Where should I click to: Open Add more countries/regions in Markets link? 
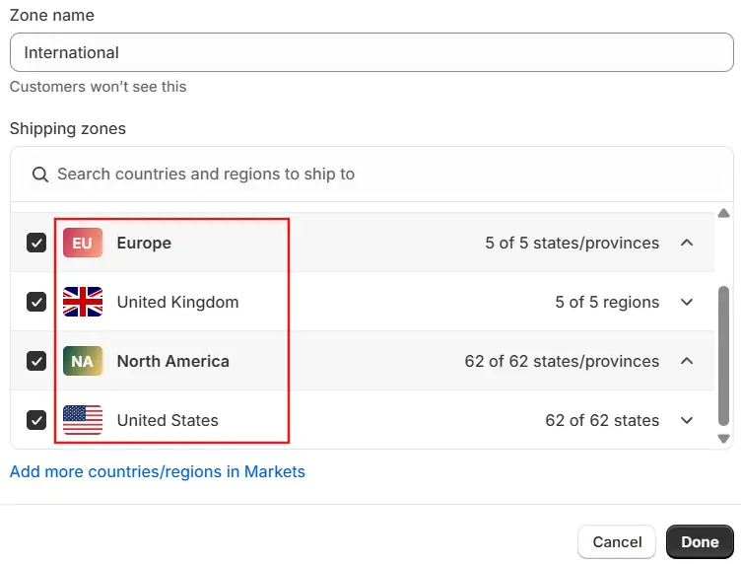click(x=158, y=471)
